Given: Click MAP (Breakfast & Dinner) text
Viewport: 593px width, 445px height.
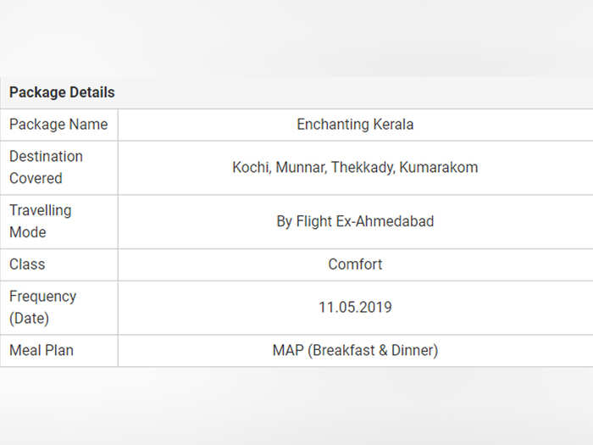Looking at the screenshot, I should pyautogui.click(x=355, y=350).
